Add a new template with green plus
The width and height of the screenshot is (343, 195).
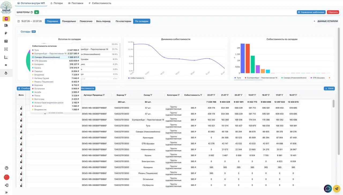tap(36, 12)
